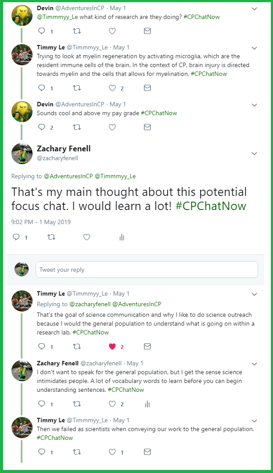Reply to Timmy's "failed as scientists" tweet

[x=42, y=452]
